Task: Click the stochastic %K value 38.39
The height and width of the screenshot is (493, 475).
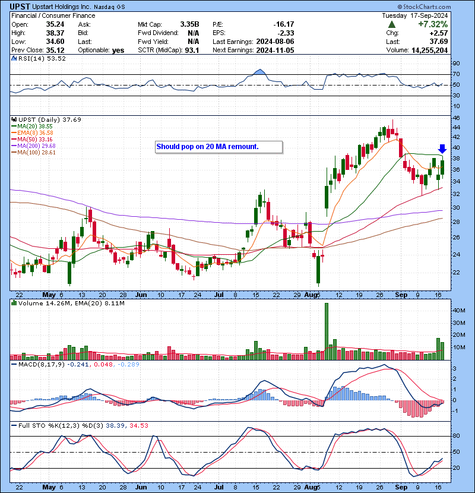Action: click(x=115, y=425)
